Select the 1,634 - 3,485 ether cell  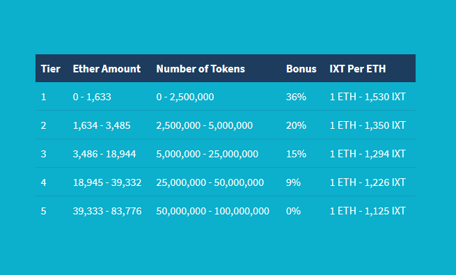[x=102, y=125]
